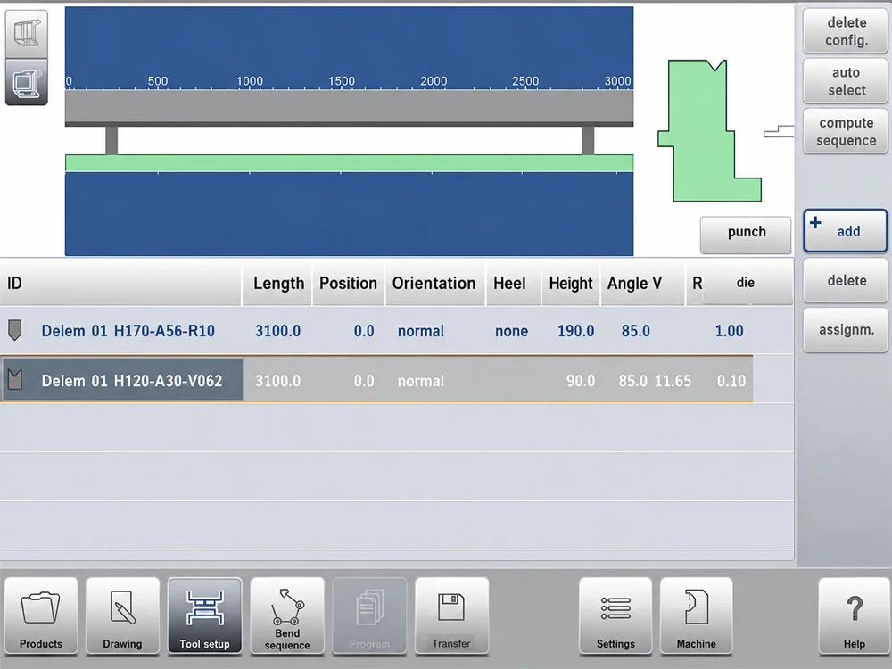Click the compute sequence button
This screenshot has width=892, height=669.
pos(846,131)
